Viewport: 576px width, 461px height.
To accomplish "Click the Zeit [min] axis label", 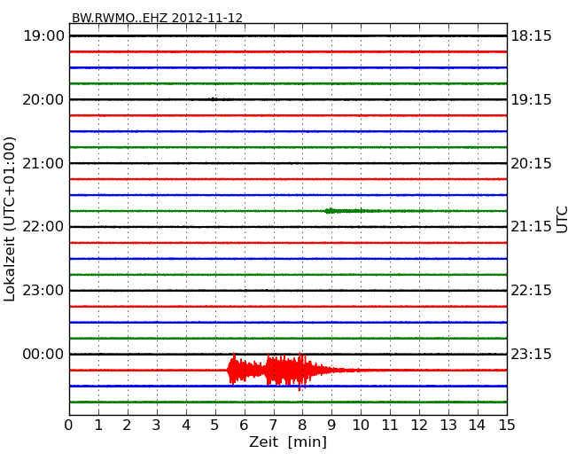I will coord(288,441).
